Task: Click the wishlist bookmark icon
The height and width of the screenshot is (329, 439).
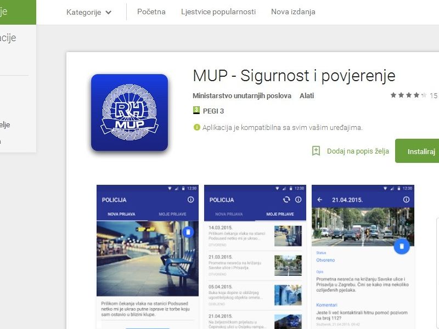Action: click(x=316, y=151)
